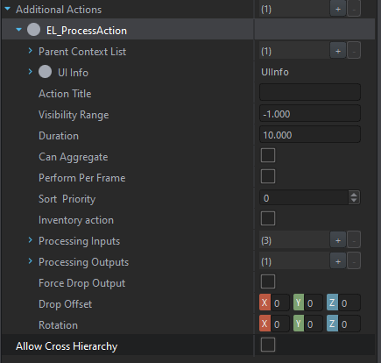
Task: Add item to Parent Context List
Action: coord(338,51)
